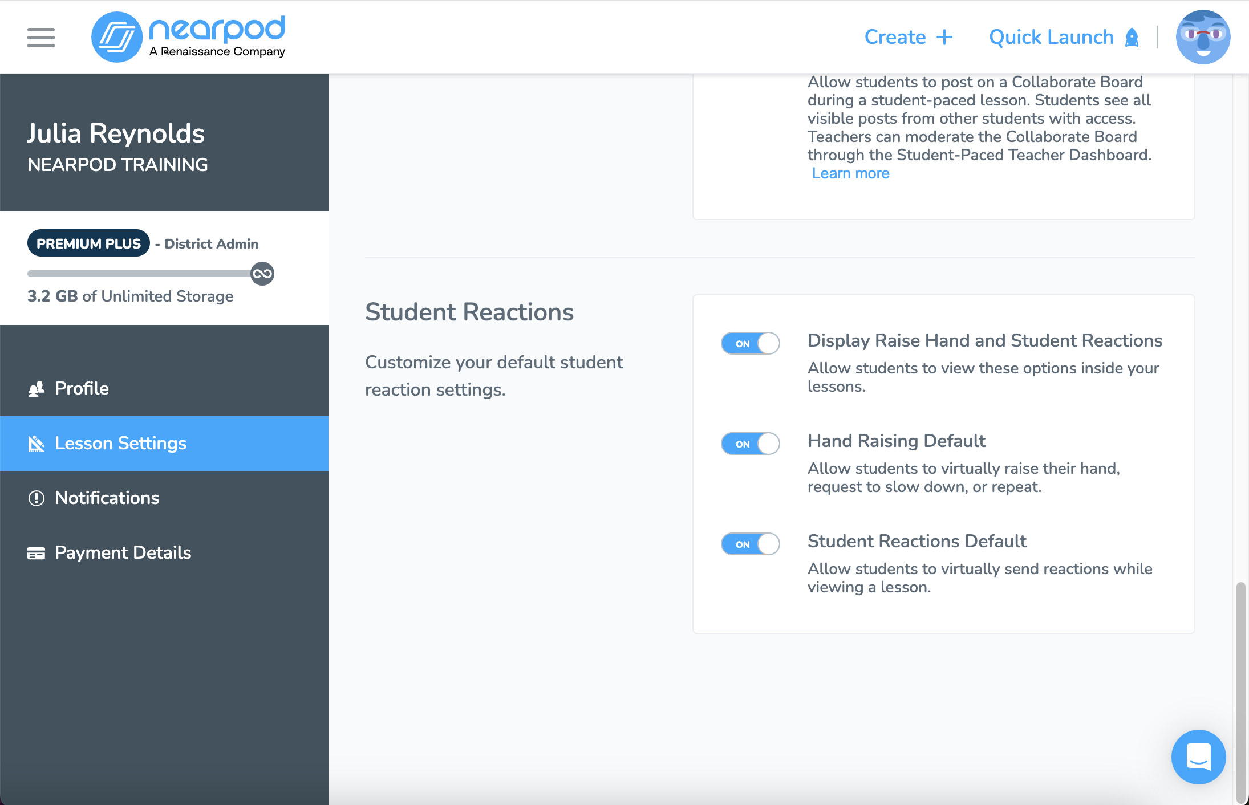The width and height of the screenshot is (1249, 805).
Task: Click the plus icon beside Create
Action: 944,38
